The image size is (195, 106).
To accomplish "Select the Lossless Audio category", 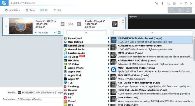I will point(76,53).
